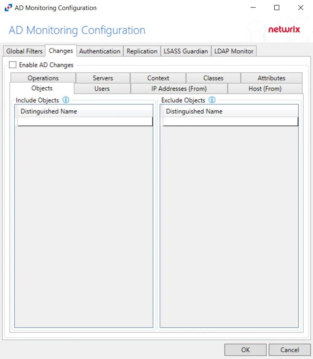The height and width of the screenshot is (359, 313).
Task: Enable AD Changes checkbox
Action: pos(13,65)
